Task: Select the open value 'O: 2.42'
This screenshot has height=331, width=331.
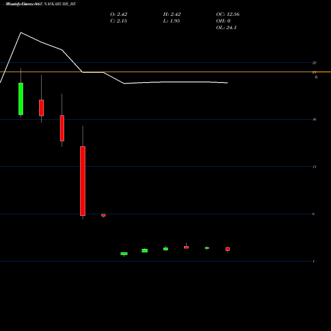Action: [118, 14]
